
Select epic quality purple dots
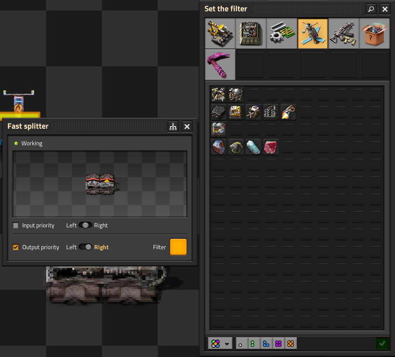coord(278,343)
